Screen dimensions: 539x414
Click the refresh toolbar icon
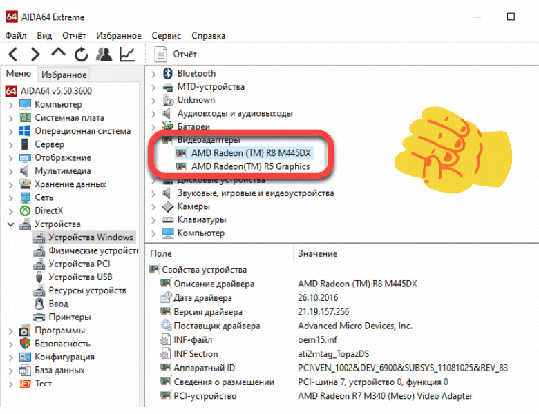coord(81,55)
